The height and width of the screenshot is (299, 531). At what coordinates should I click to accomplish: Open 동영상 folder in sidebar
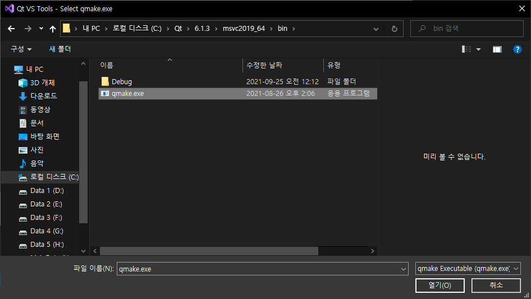[40, 110]
